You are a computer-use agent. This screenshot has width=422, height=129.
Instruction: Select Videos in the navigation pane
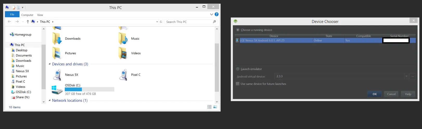pos(18,87)
